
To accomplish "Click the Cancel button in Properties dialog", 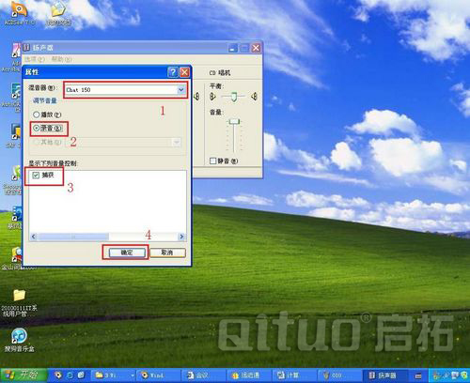I will point(167,253).
